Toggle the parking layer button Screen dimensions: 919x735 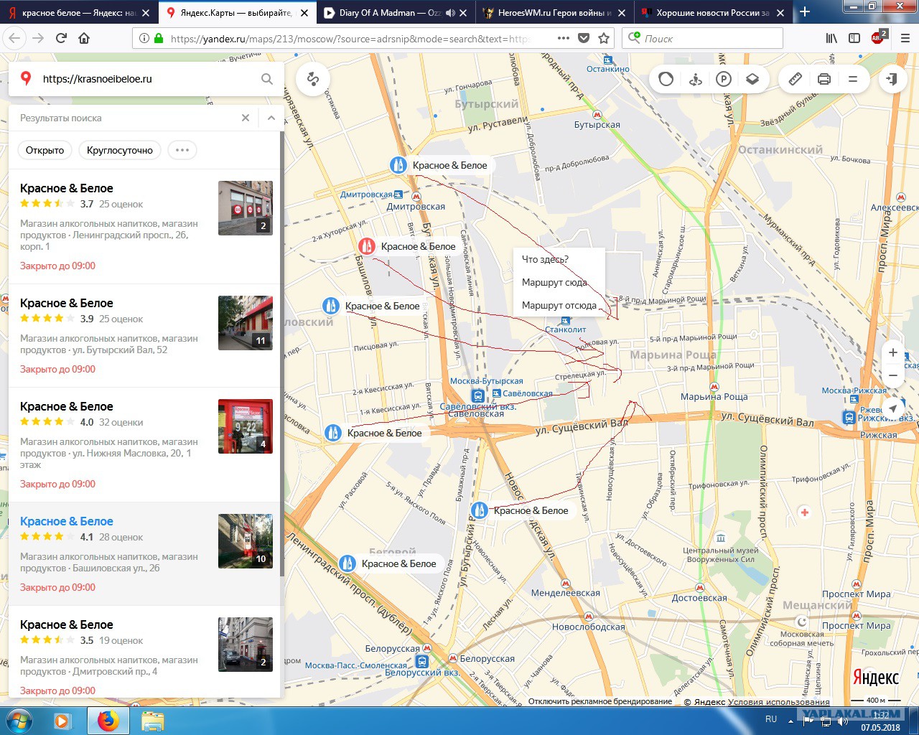(724, 79)
